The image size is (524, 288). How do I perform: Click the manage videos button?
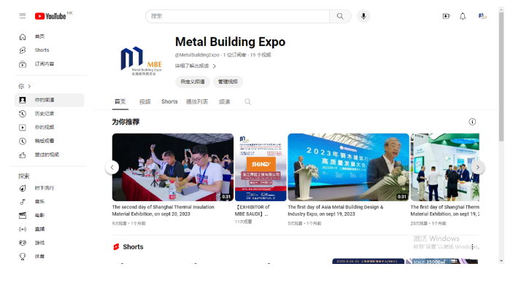pos(228,82)
